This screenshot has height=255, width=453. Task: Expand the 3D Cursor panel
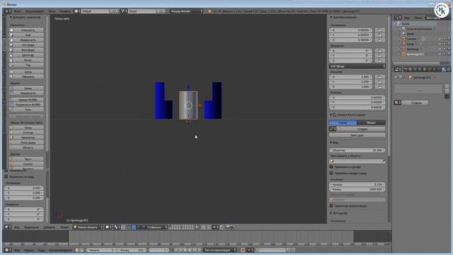point(338,213)
